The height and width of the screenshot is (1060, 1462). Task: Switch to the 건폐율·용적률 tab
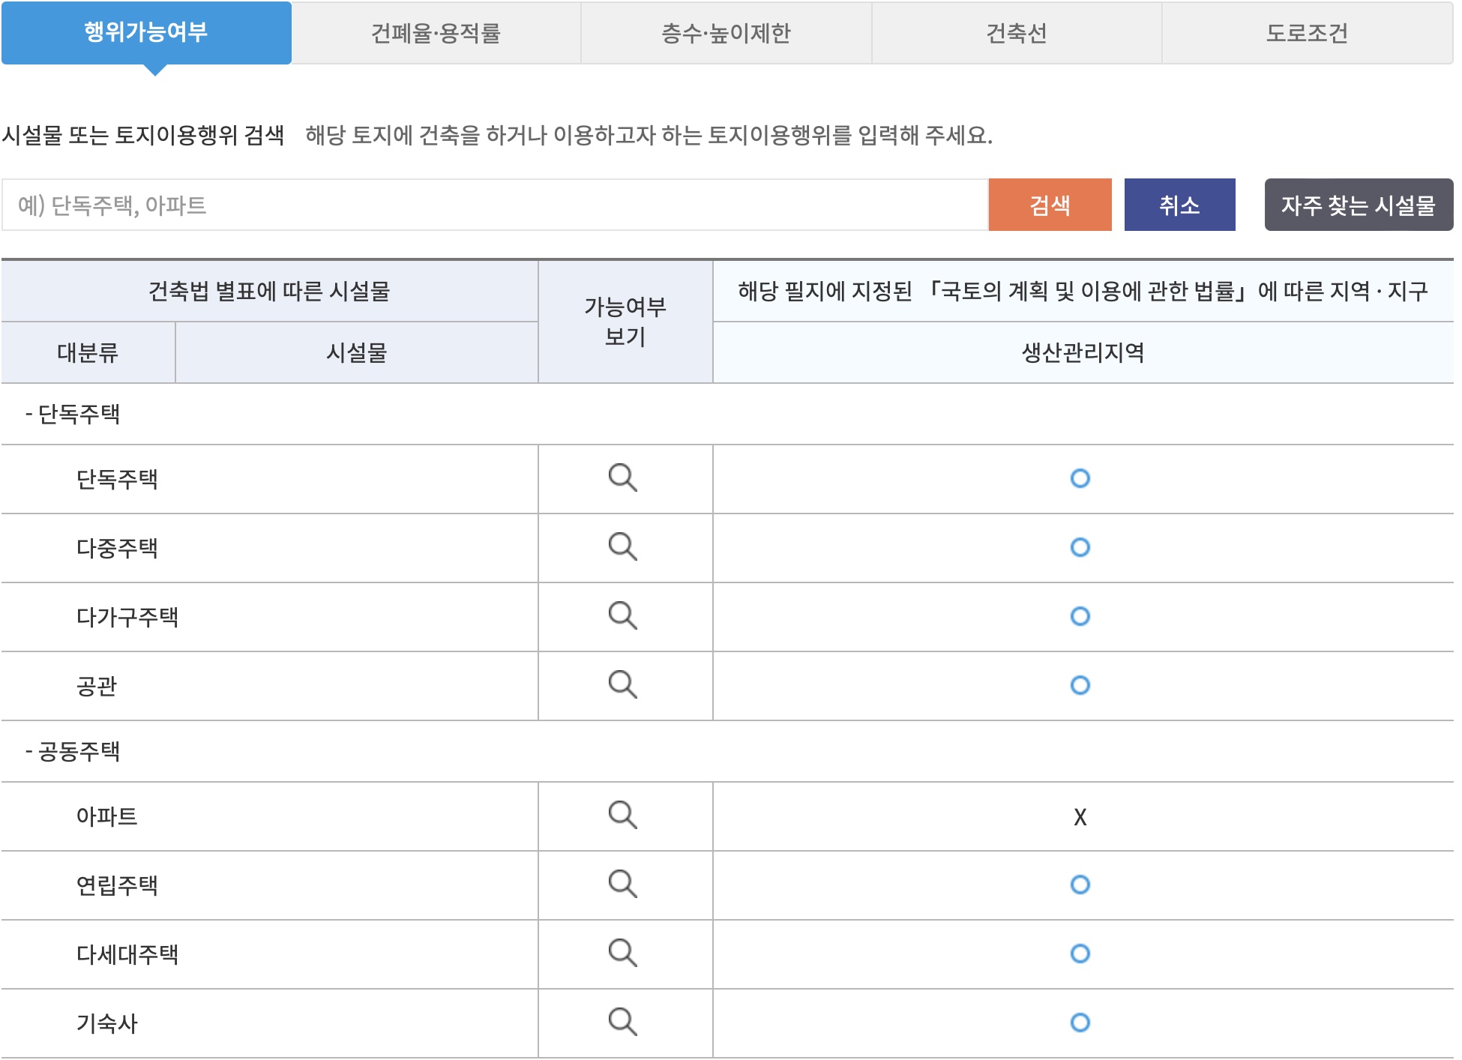pyautogui.click(x=438, y=31)
